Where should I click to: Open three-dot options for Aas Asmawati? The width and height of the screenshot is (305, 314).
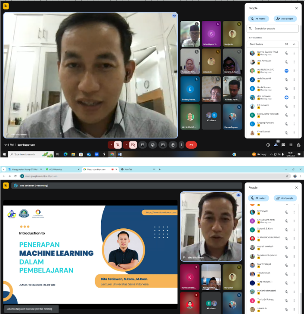pyautogui.click(x=294, y=62)
